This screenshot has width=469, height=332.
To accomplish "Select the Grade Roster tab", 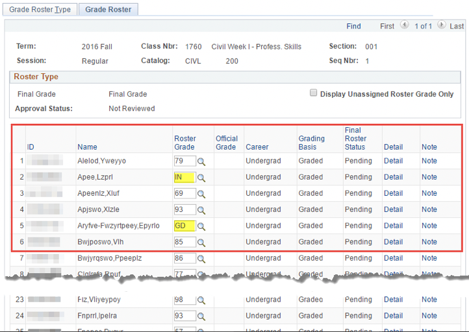I will (108, 10).
